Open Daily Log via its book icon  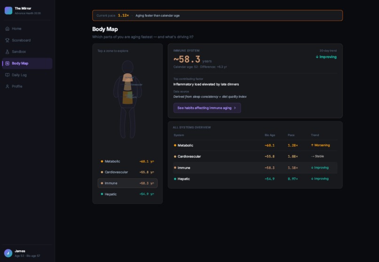[x=7, y=75]
